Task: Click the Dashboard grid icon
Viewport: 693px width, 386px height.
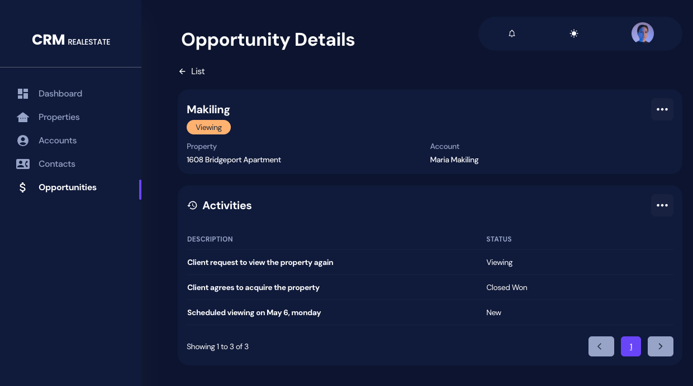Action: 23,94
